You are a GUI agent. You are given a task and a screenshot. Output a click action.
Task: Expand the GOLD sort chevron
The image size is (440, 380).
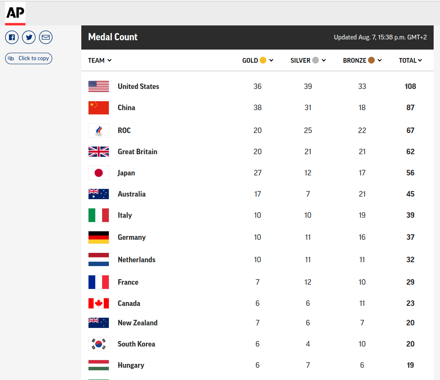pyautogui.click(x=271, y=60)
